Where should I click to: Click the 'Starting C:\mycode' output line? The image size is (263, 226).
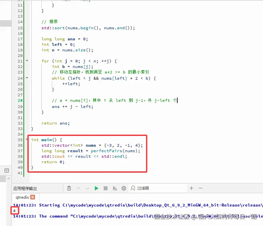(x=138, y=205)
